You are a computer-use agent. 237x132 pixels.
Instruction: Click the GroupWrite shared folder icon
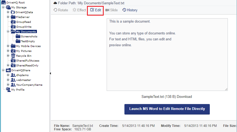[x=13, y=27]
